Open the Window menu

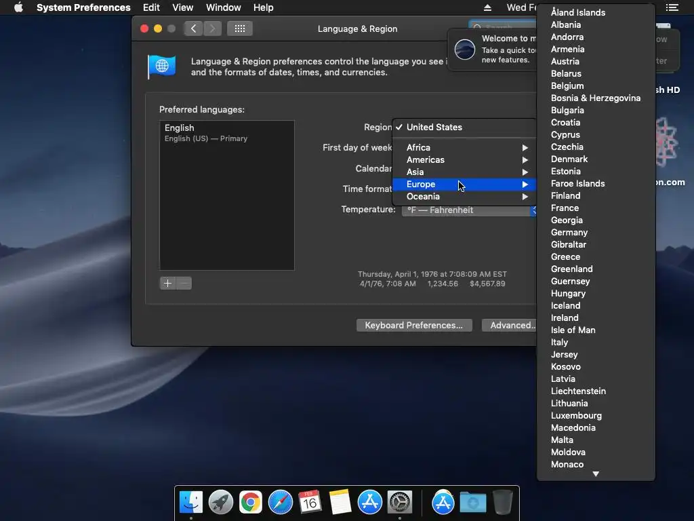224,7
